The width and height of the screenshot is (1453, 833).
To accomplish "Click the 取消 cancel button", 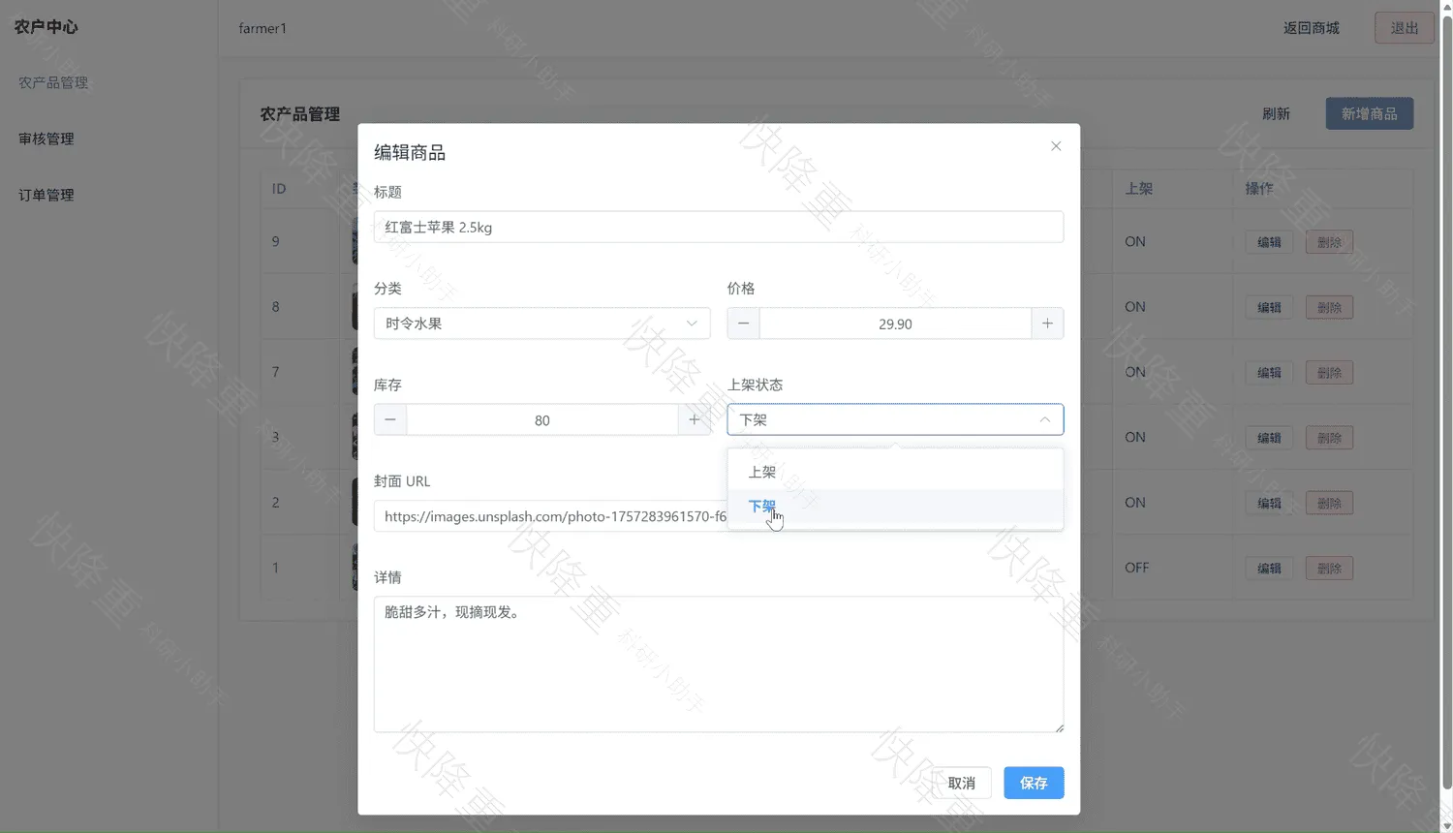I will click(961, 783).
